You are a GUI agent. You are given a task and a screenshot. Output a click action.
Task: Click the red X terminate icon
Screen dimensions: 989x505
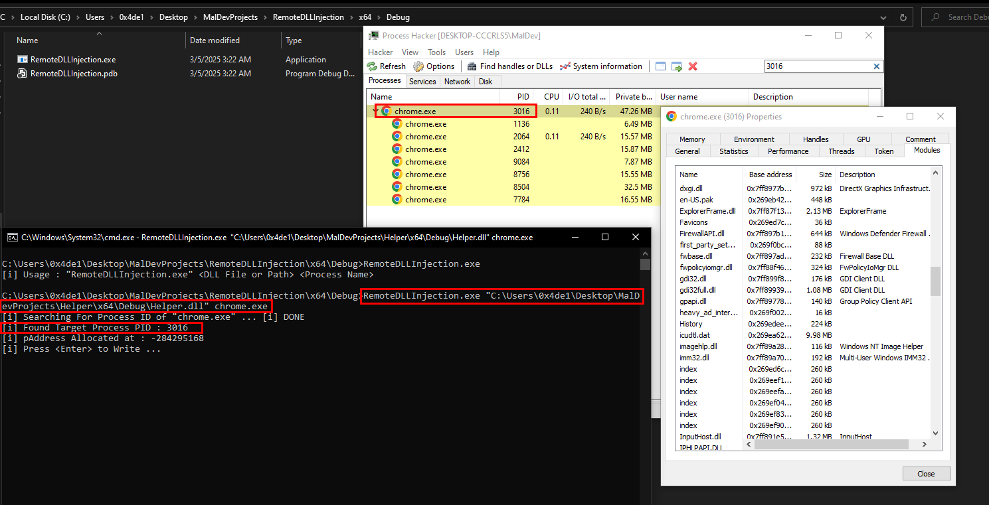693,66
